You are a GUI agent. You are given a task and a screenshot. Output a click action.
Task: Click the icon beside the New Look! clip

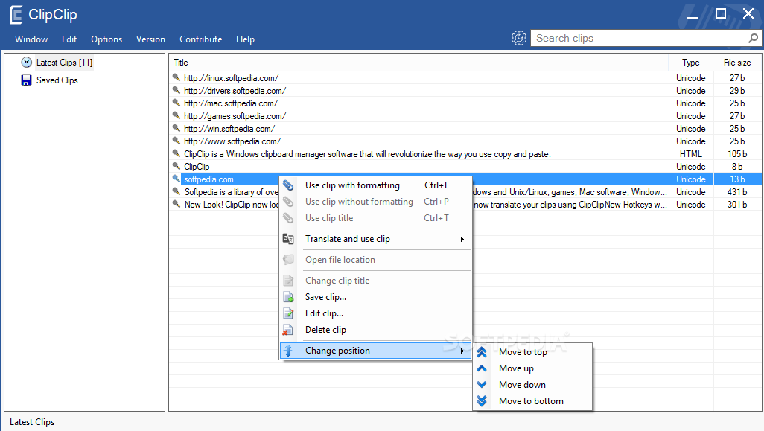[x=176, y=204]
